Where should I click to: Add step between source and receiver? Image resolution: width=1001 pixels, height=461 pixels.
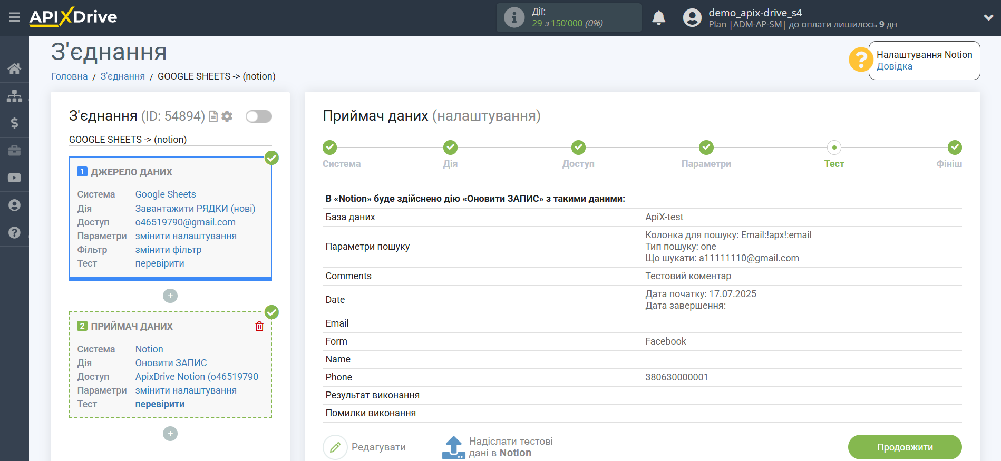click(x=170, y=296)
